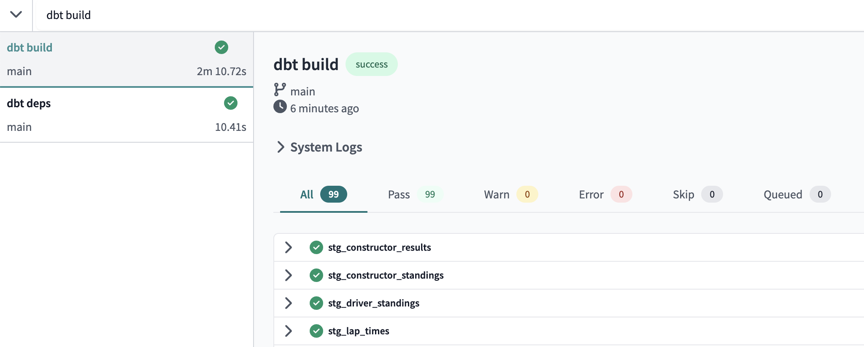Click main branch label under dbt build step
864x347 pixels.
(x=19, y=71)
